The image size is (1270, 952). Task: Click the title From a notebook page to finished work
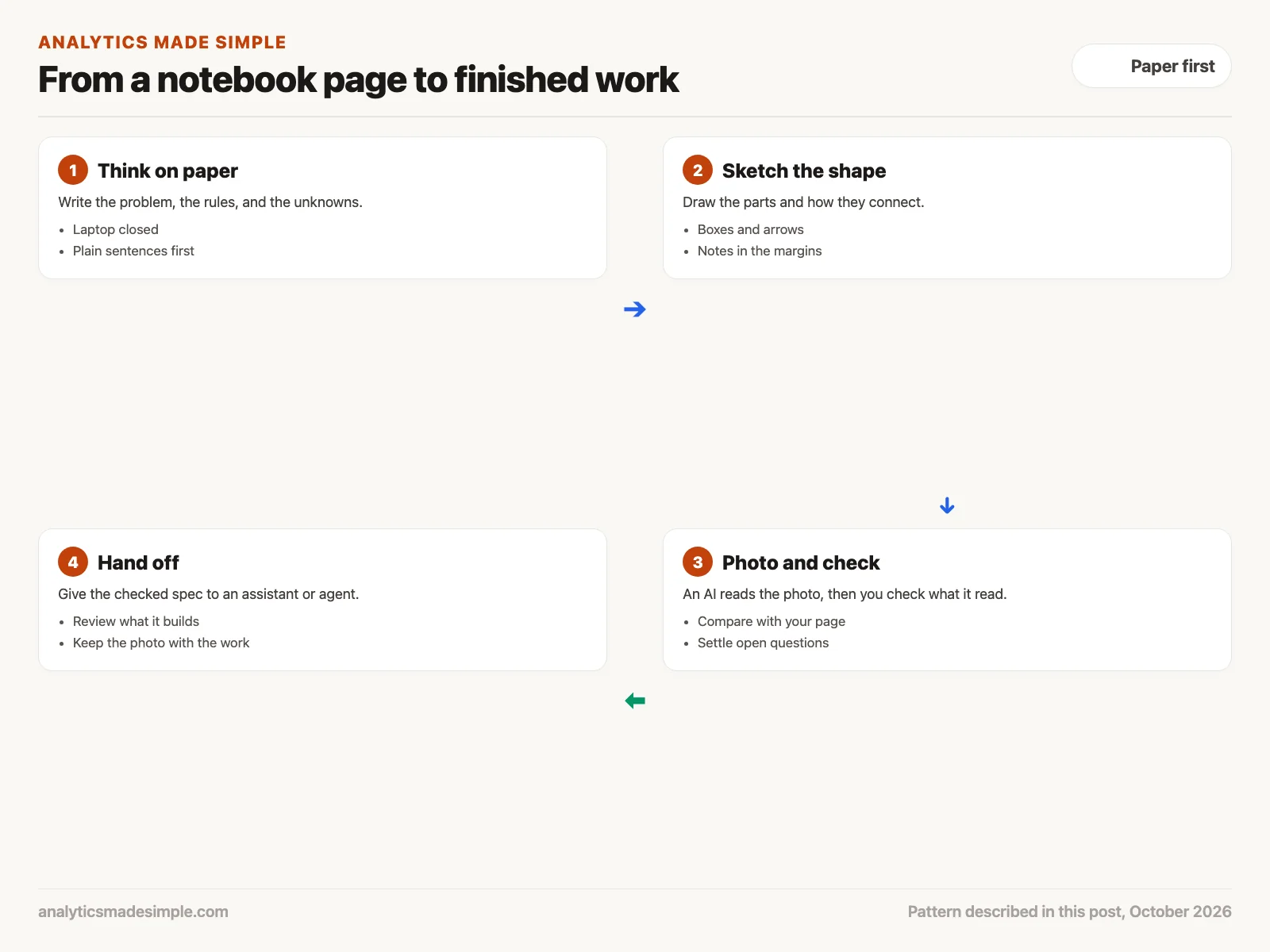(x=359, y=79)
